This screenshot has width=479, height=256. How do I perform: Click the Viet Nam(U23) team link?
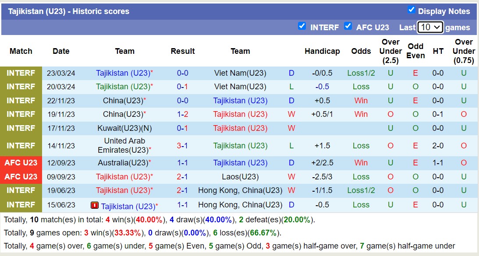point(240,73)
